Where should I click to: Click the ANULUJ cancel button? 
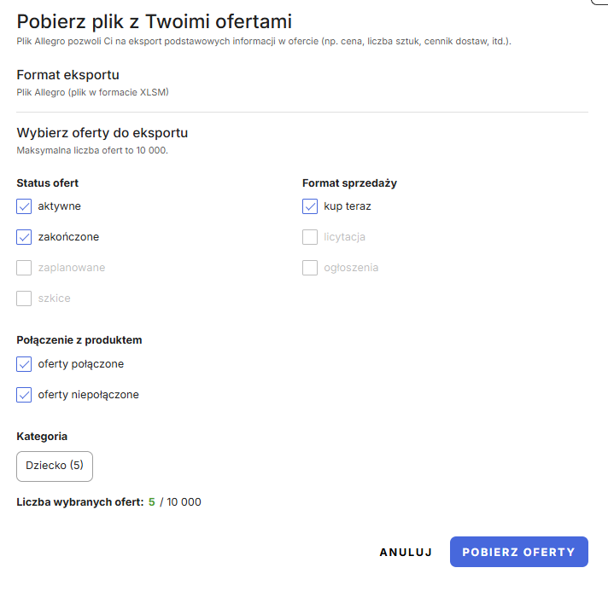406,552
